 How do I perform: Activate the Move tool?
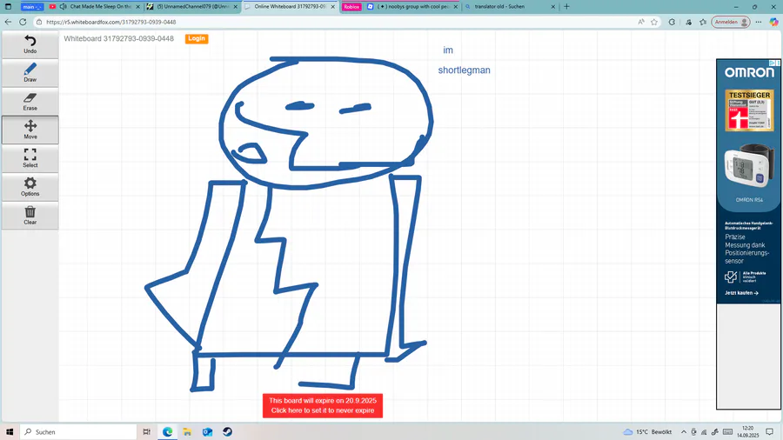(x=30, y=130)
